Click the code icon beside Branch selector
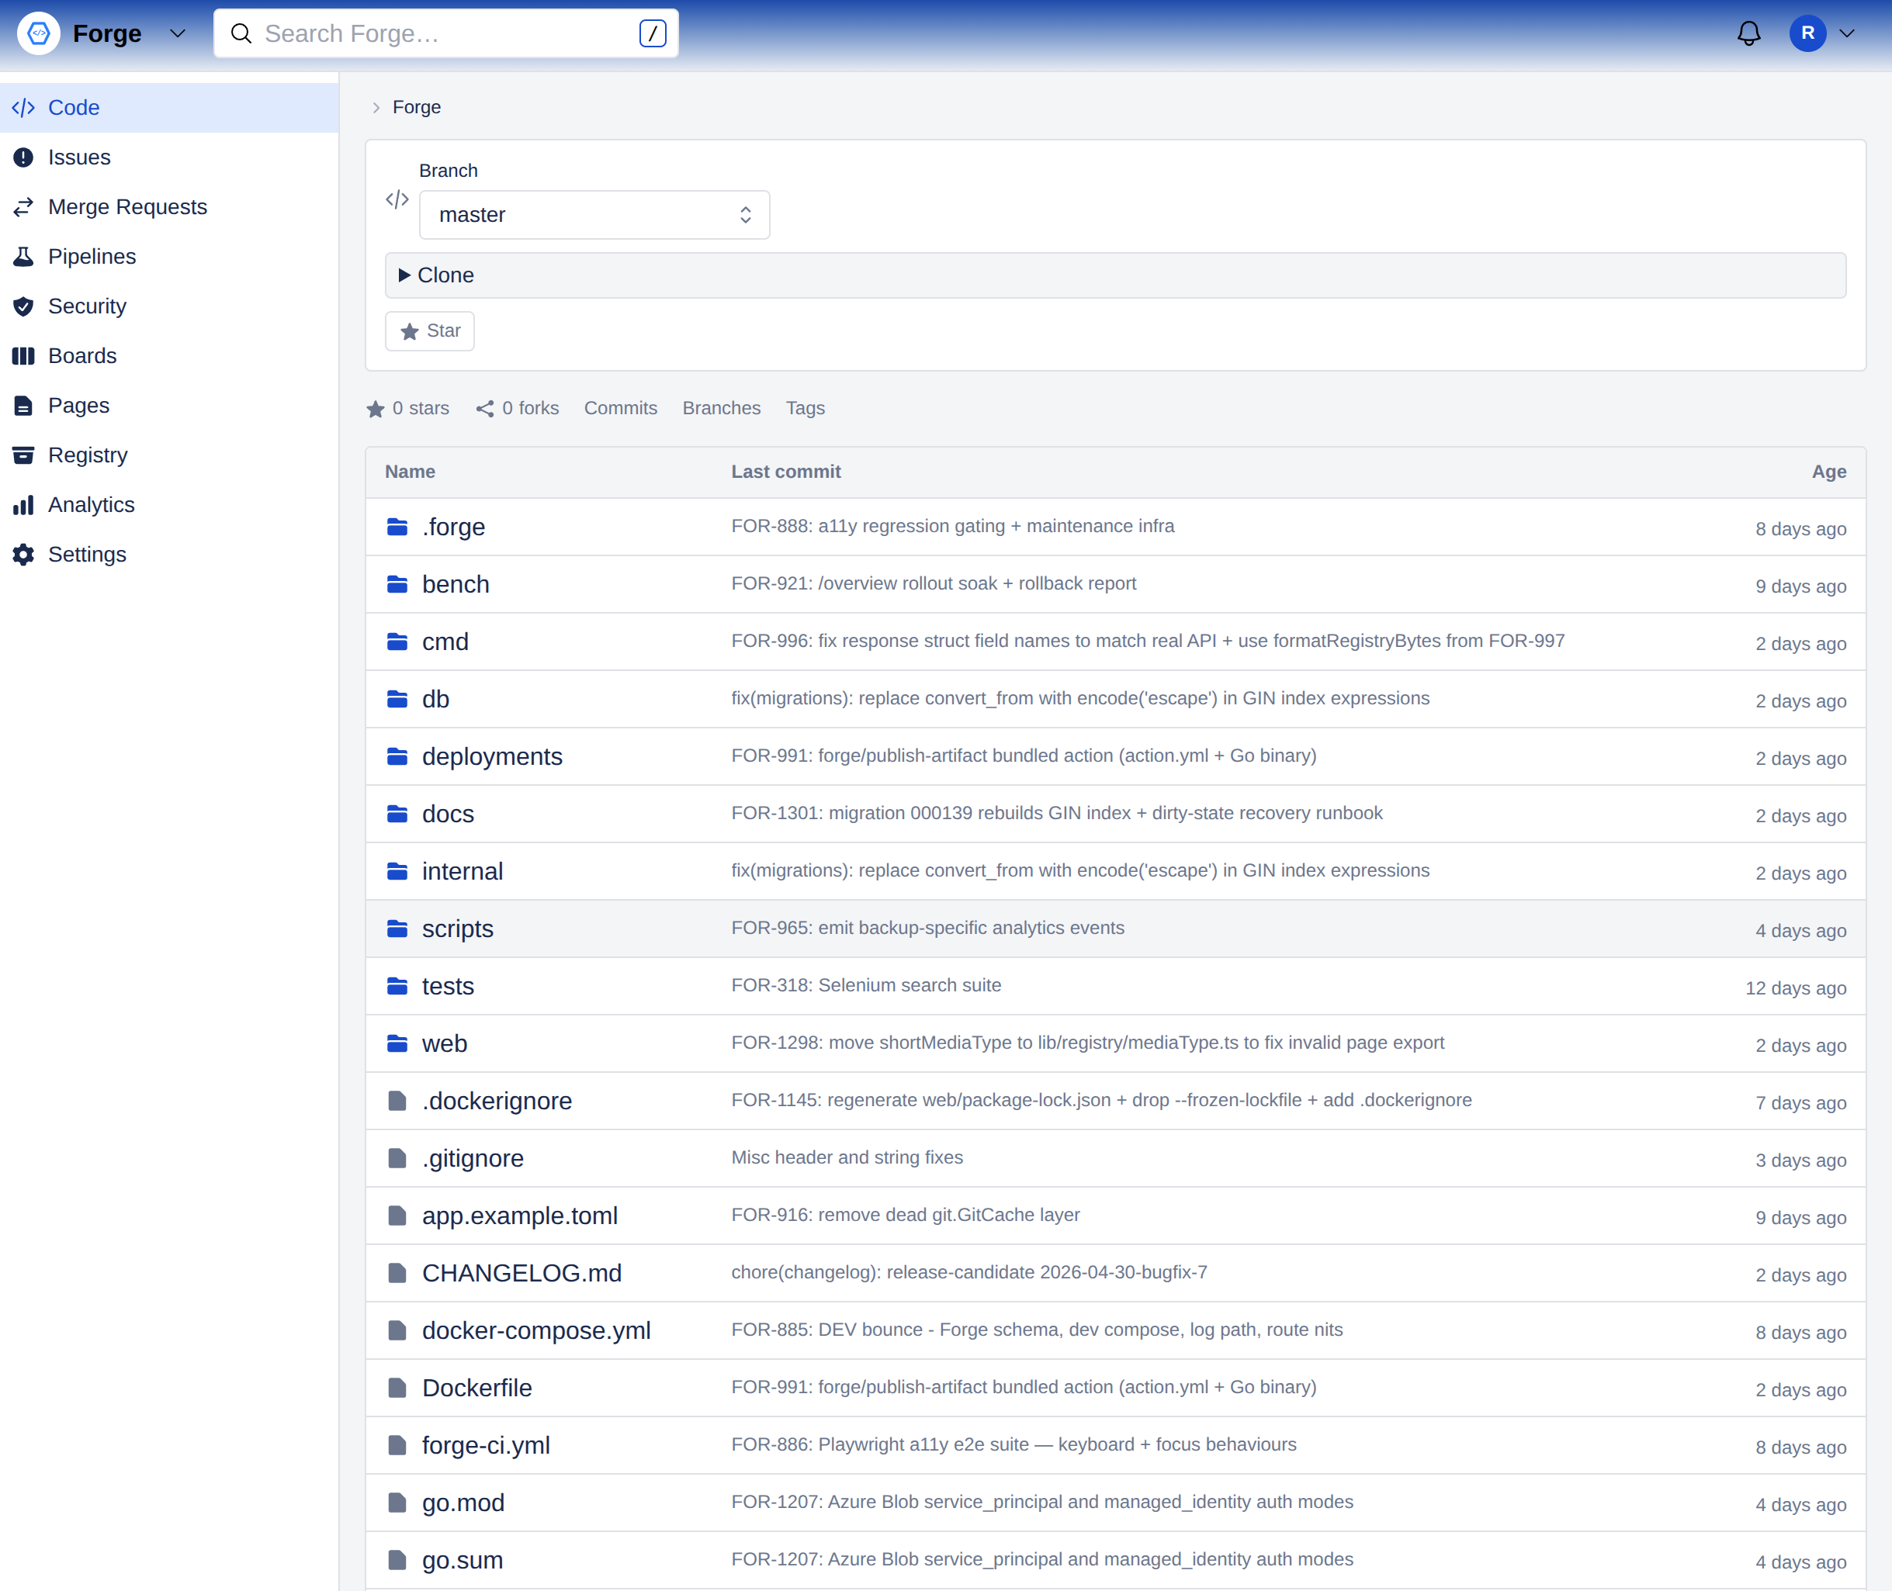The width and height of the screenshot is (1892, 1591). click(397, 199)
